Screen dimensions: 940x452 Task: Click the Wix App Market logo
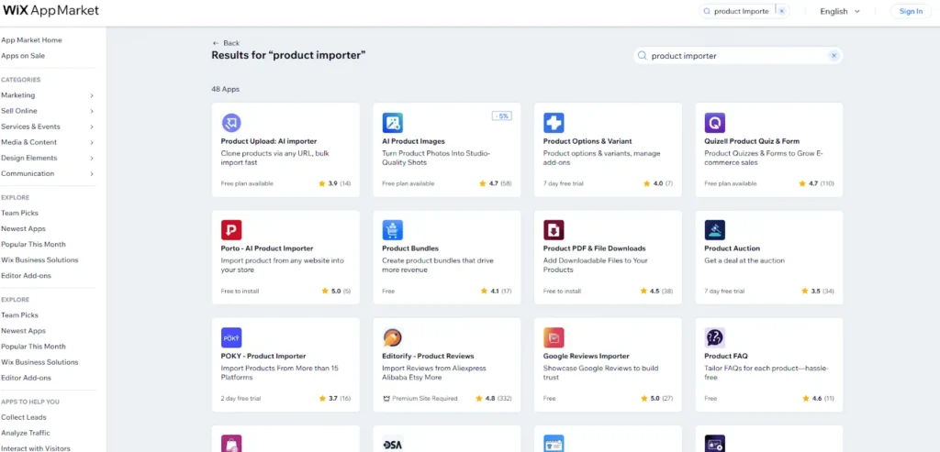51,11
